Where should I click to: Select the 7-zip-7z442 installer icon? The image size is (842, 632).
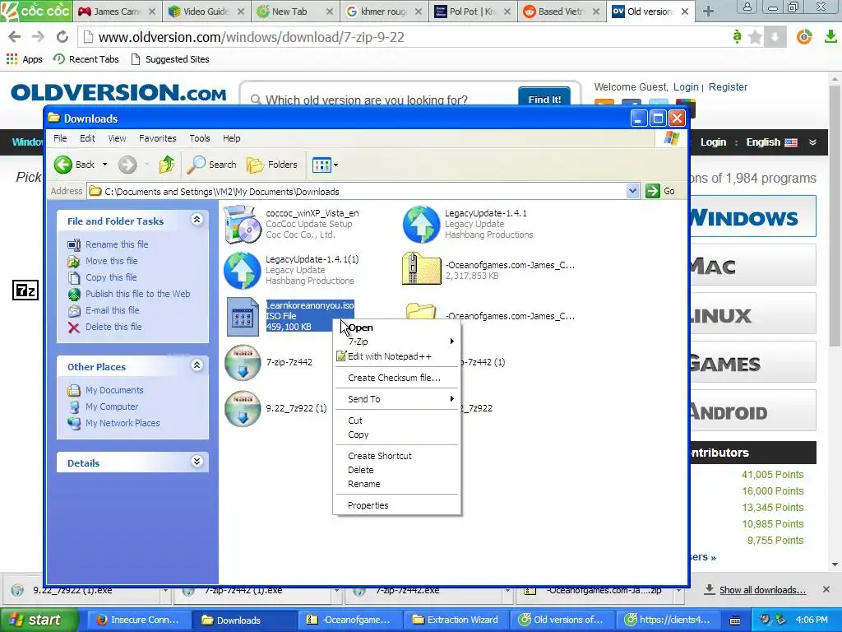coord(243,363)
